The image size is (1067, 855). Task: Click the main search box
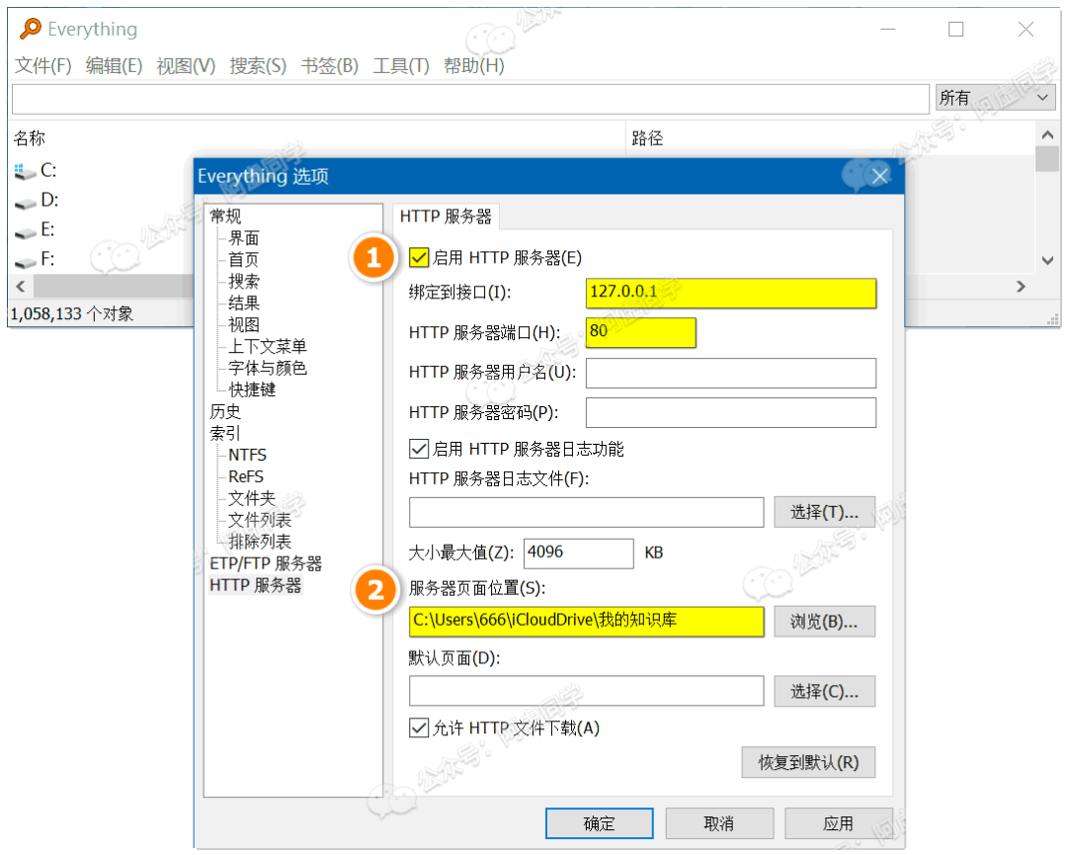[x=470, y=99]
